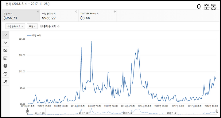Select the line chart view icon
The image size is (221, 118).
coord(5,35)
